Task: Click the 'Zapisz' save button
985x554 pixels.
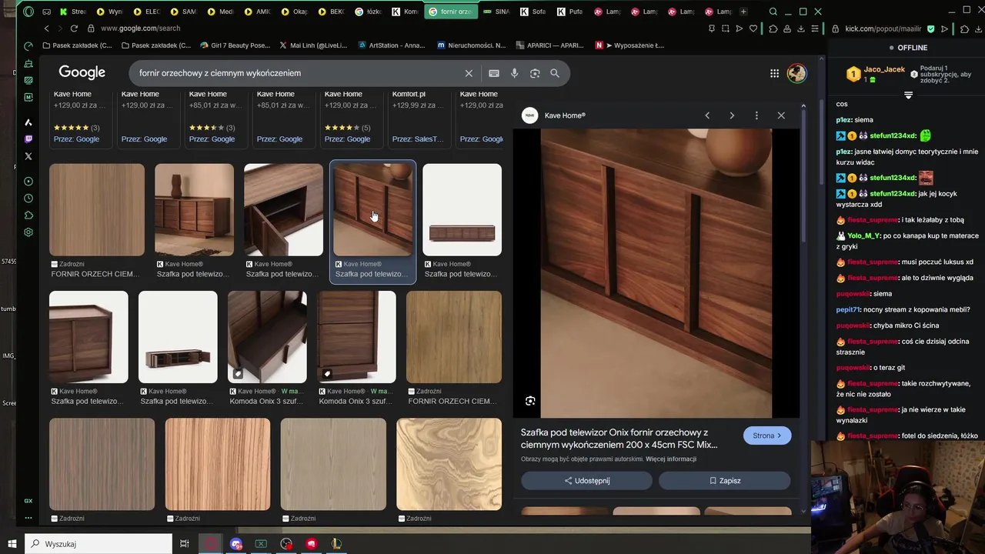Action: [724, 481]
